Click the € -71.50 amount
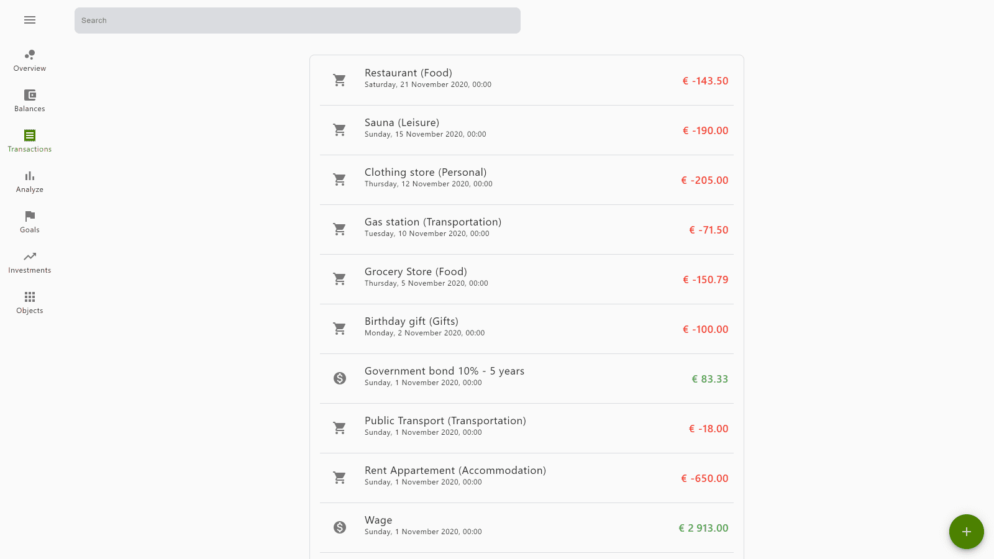Screen dimensions: 994x559 click(708, 230)
